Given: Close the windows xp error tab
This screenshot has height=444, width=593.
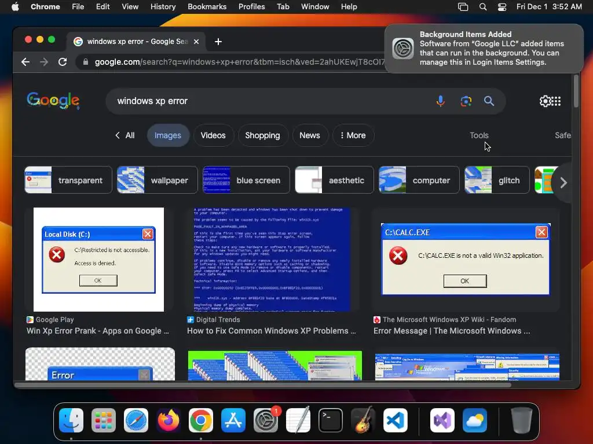Looking at the screenshot, I should point(196,42).
